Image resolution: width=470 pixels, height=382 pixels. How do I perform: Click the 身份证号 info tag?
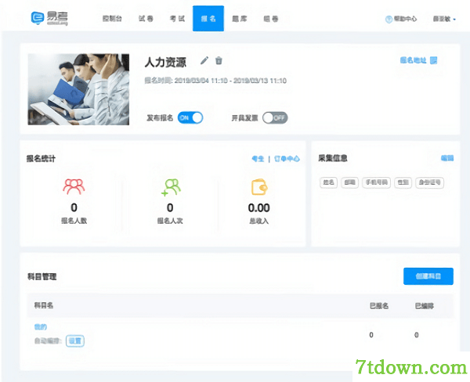(x=429, y=182)
